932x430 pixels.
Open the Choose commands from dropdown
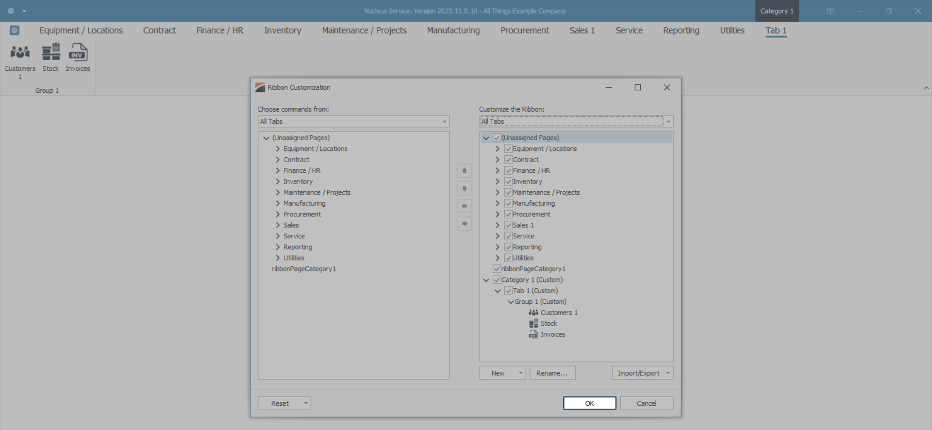pyautogui.click(x=445, y=121)
